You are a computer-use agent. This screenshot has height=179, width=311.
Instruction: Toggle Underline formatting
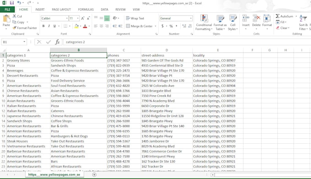click(54, 26)
